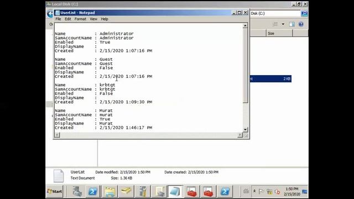
Task: Click the 'Name : Administrator' line
Action: 94,34
